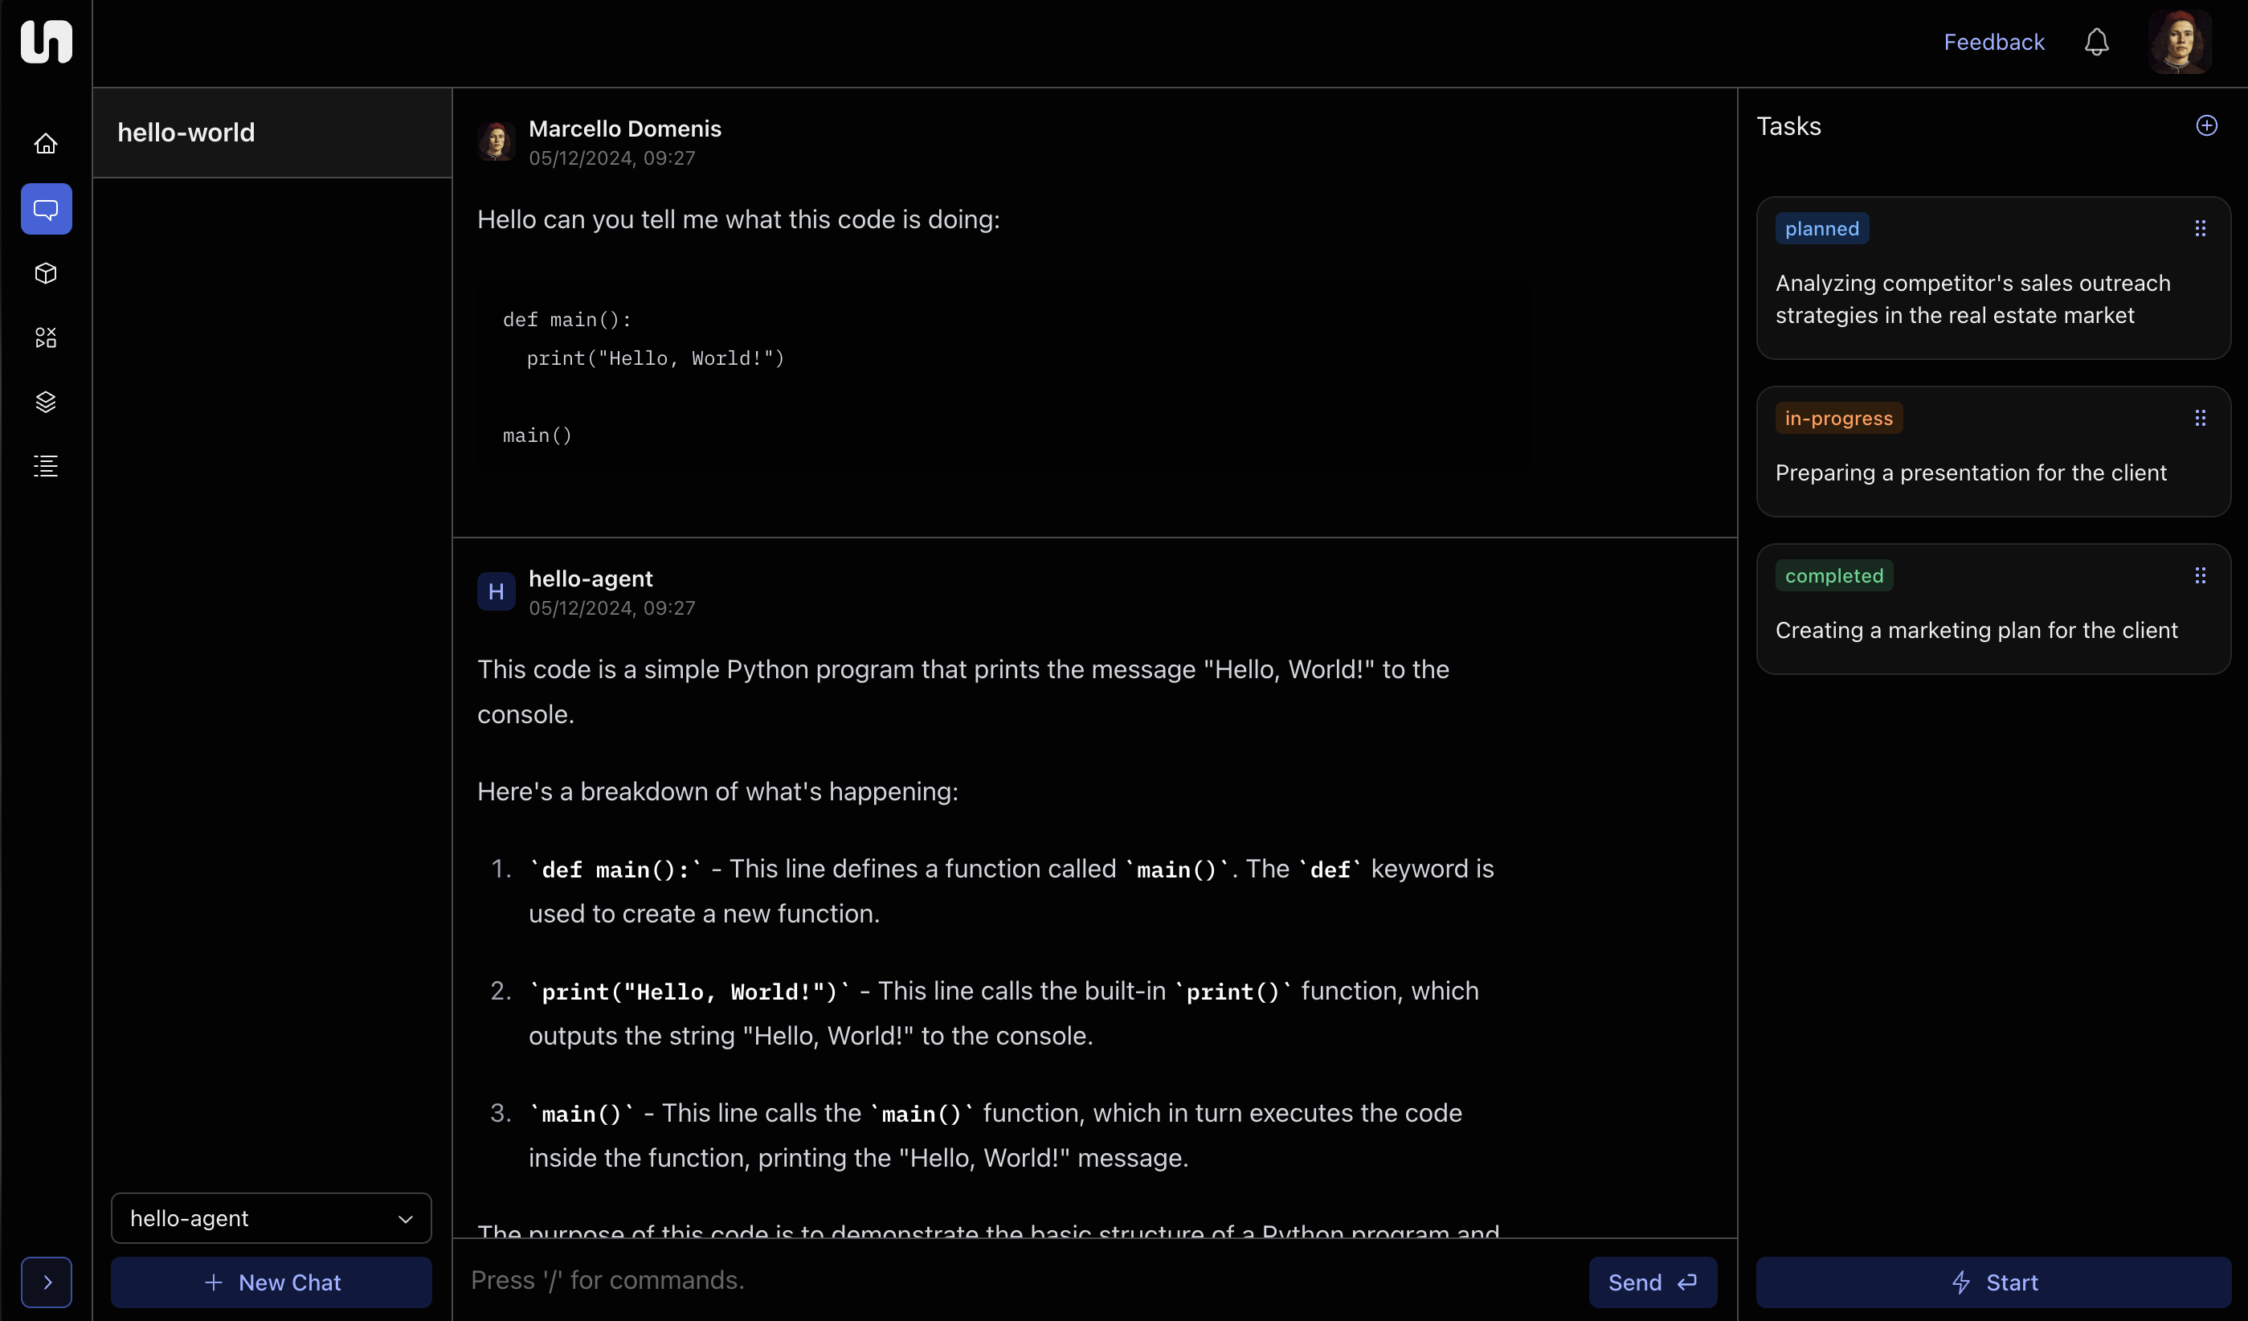
Task: Open options menu for in-progress task
Action: [2200, 419]
